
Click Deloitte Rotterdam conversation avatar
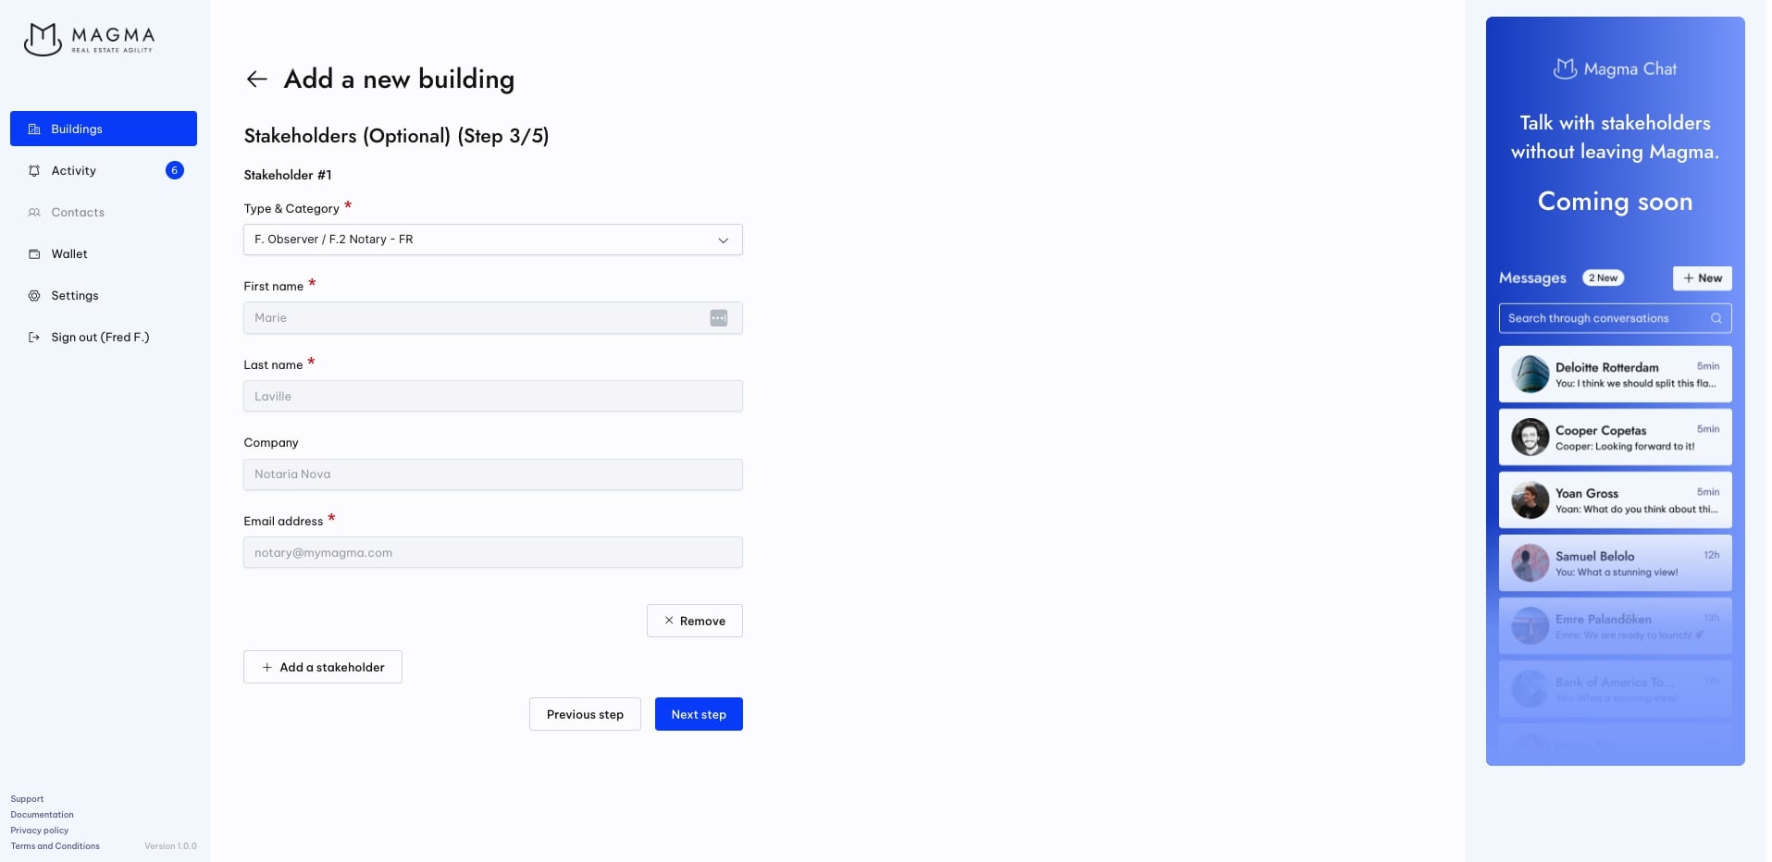(x=1530, y=375)
